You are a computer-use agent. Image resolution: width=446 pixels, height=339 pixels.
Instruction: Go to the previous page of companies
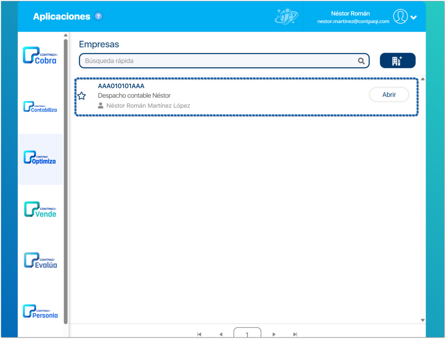[x=221, y=334]
